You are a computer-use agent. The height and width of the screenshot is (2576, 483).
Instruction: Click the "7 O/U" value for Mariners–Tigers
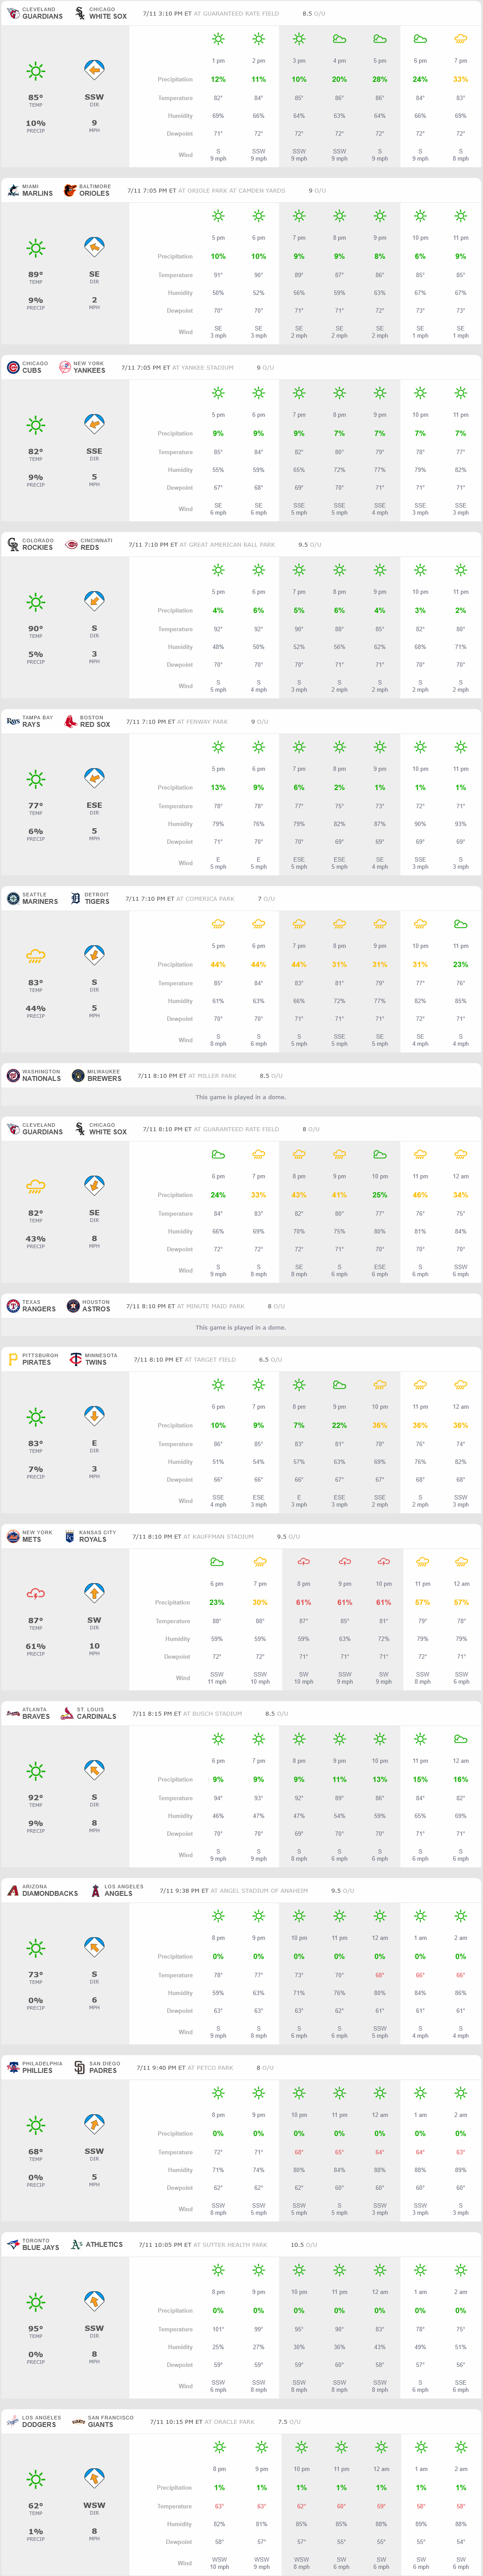click(267, 898)
